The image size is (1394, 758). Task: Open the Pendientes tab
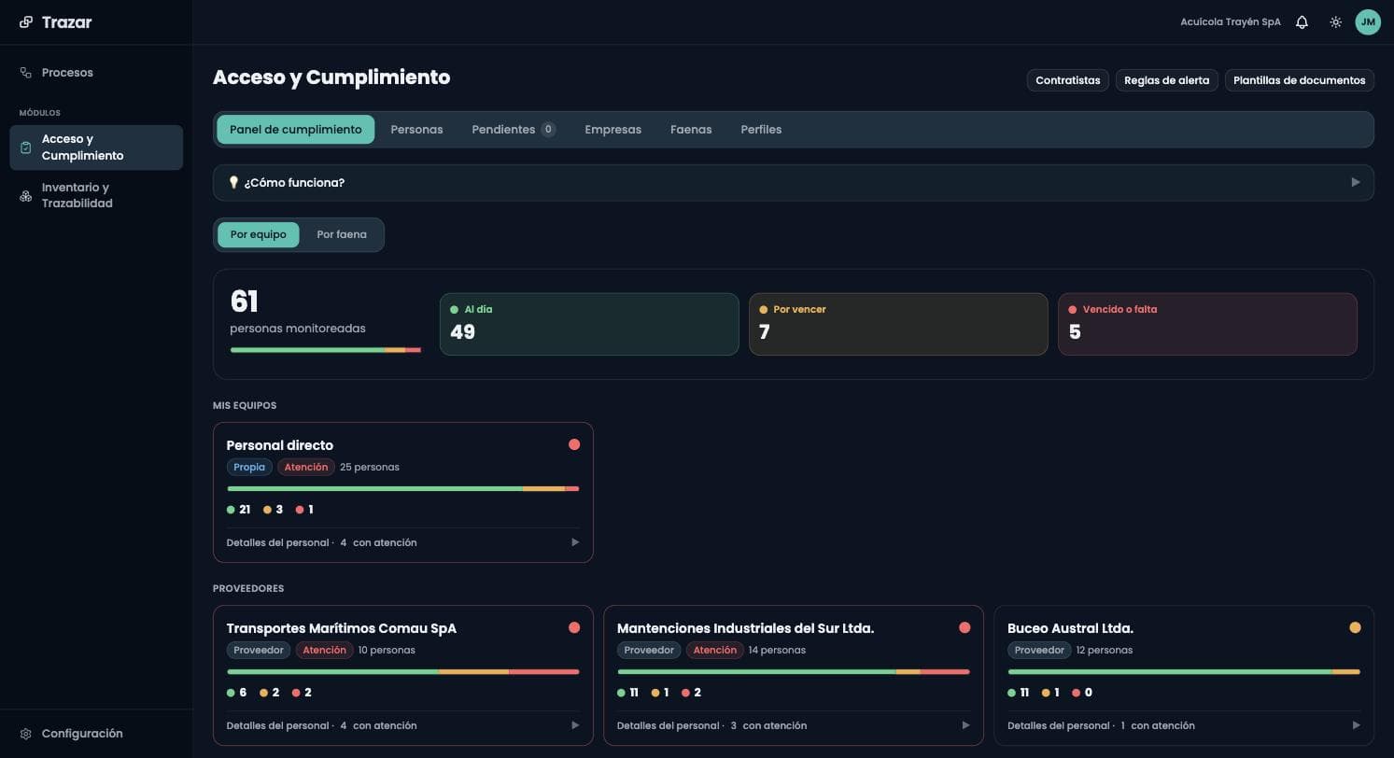(x=514, y=130)
